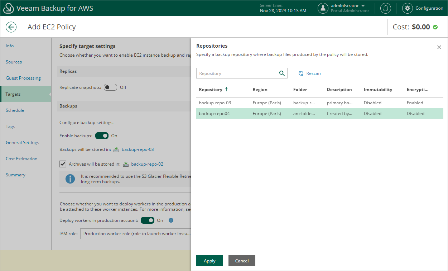The height and width of the screenshot is (271, 448).
Task: Expand the administrator account dropdown
Action: [x=363, y=6]
